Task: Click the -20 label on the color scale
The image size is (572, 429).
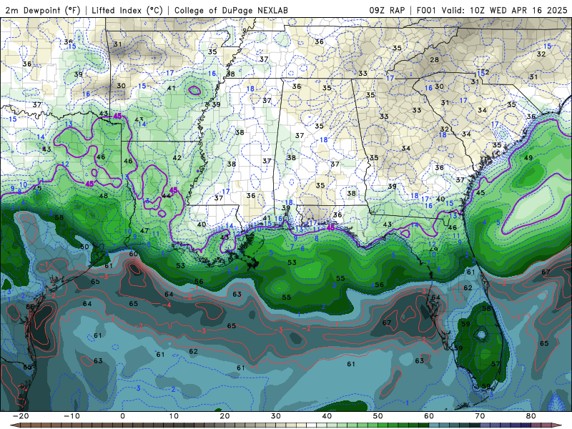Action: point(21,416)
